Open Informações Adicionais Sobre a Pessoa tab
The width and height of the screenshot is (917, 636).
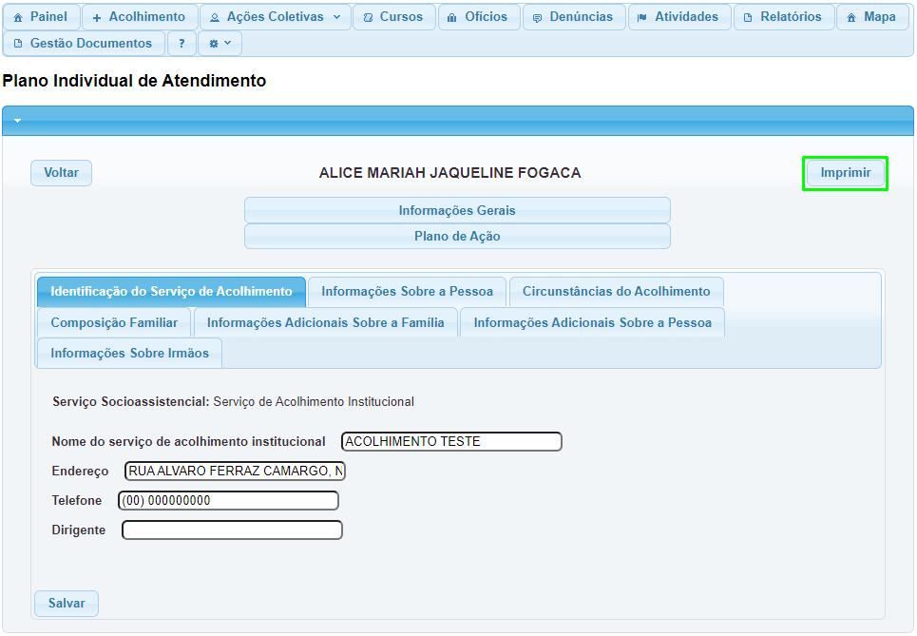click(x=592, y=322)
